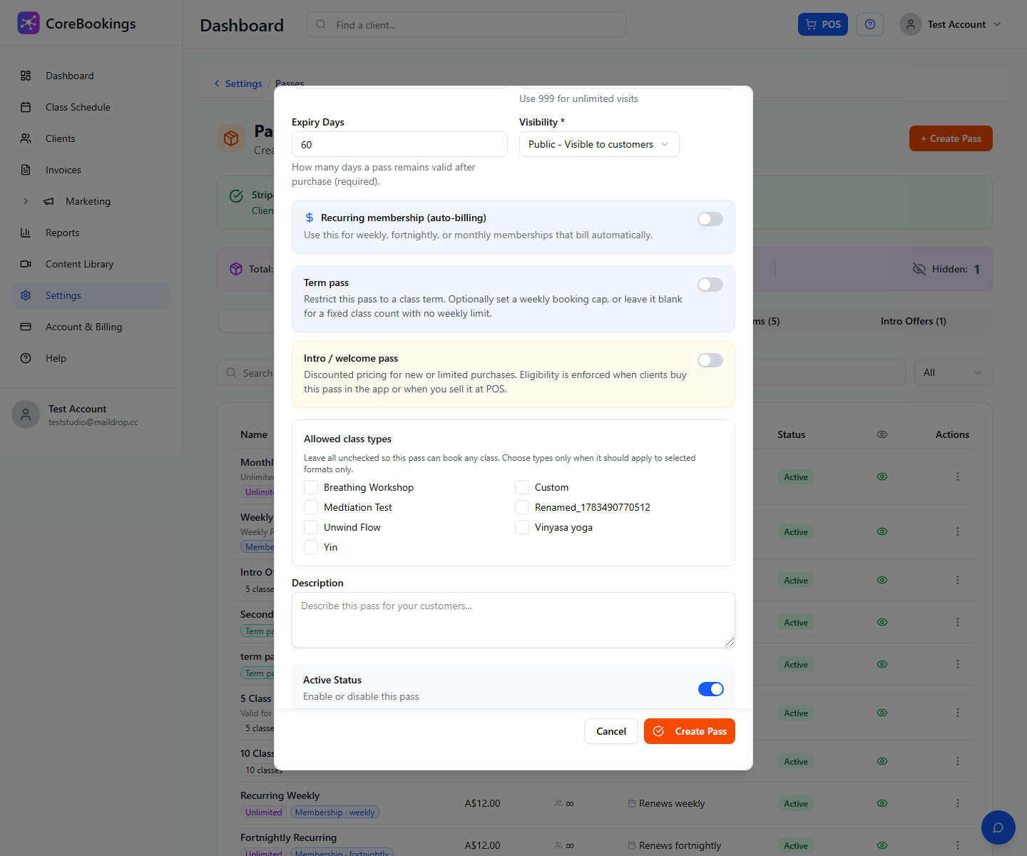Switch to the Intro Offers (1) tab
Viewport: 1027px width, 856px height.
[913, 321]
